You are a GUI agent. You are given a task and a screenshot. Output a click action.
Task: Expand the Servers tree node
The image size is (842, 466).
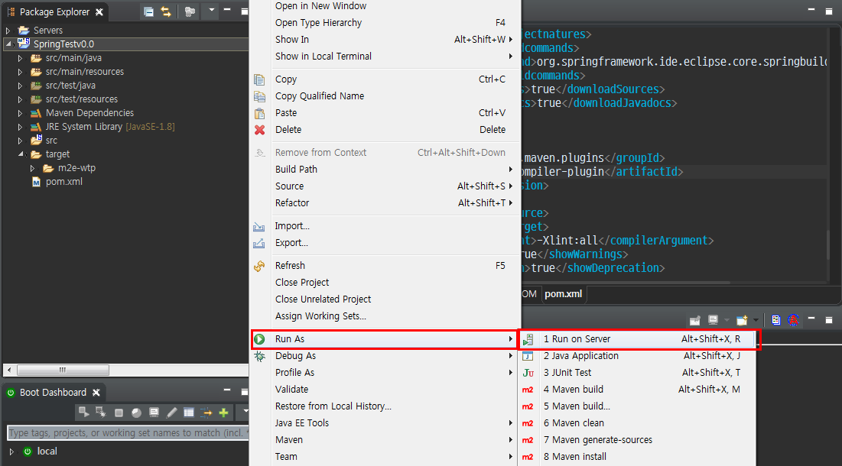pos(8,31)
